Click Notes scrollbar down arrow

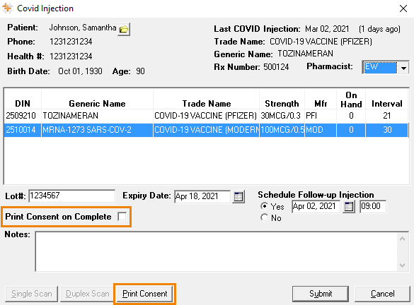tap(403, 265)
